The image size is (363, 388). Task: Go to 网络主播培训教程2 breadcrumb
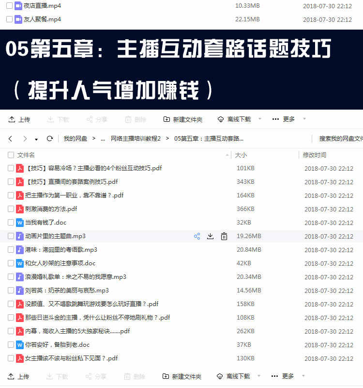(136, 139)
